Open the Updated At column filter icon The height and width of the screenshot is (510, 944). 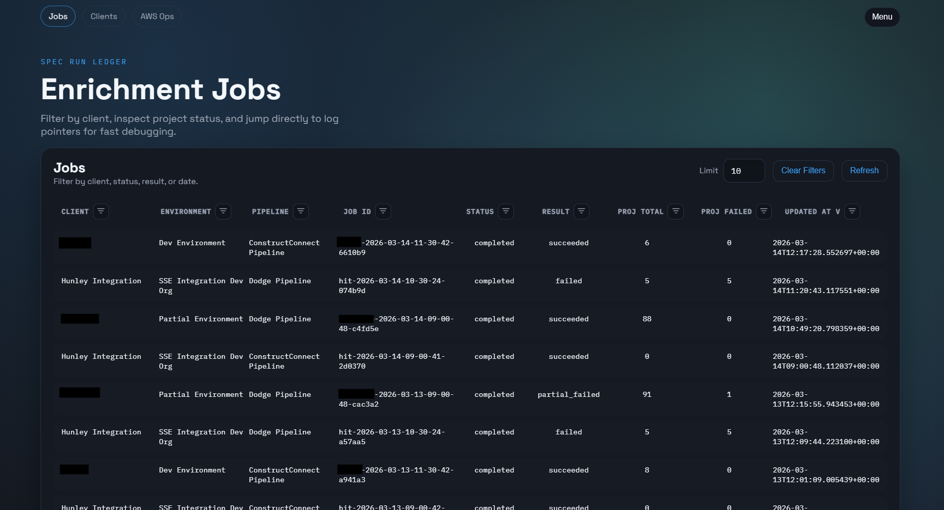[x=852, y=211]
